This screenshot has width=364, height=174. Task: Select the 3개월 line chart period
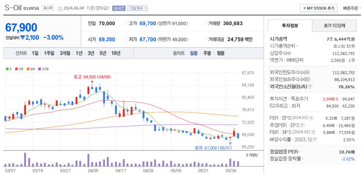point(65,53)
